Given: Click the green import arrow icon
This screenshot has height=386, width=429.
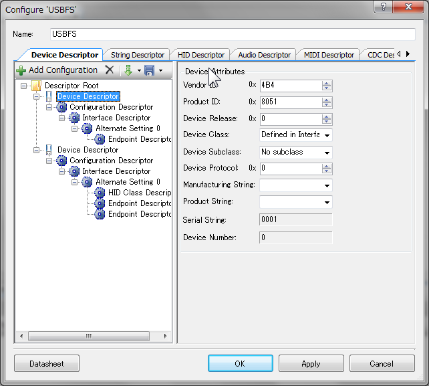Looking at the screenshot, I should point(128,70).
